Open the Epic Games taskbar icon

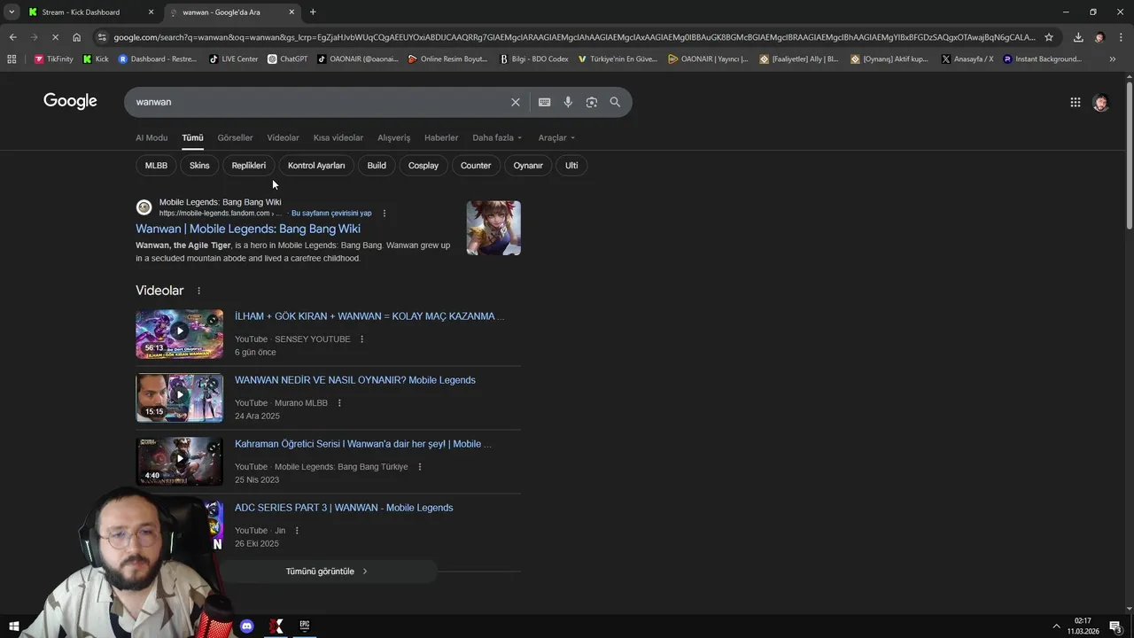(x=304, y=626)
